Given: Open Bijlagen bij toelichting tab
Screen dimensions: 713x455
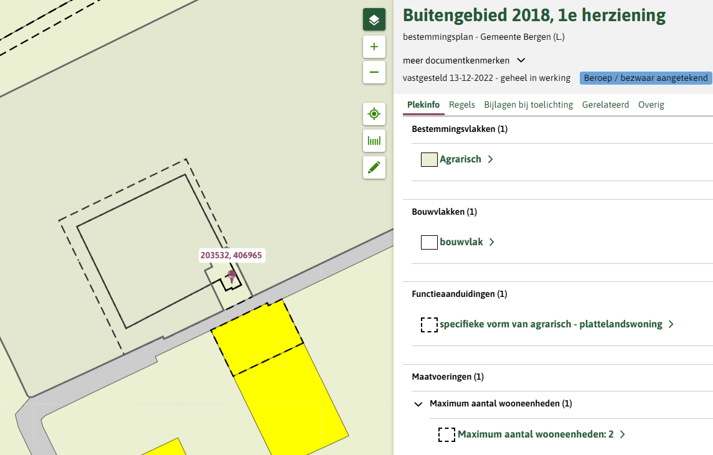Looking at the screenshot, I should pos(529,105).
